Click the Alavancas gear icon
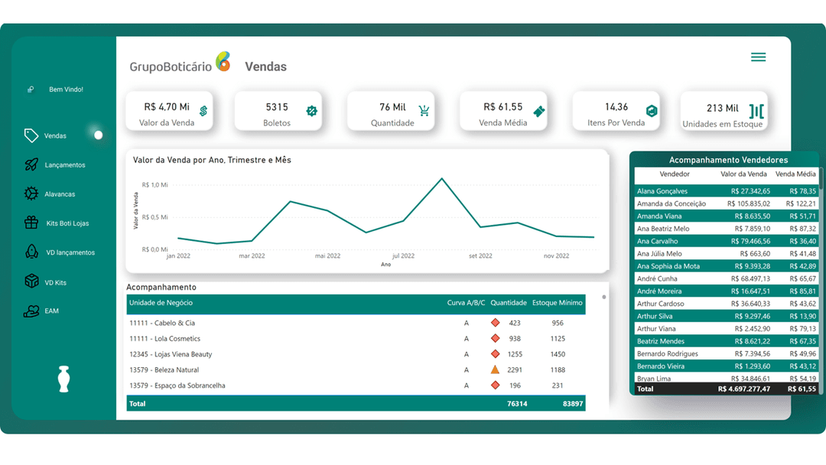Screen dimensions: 826x465 point(31,193)
